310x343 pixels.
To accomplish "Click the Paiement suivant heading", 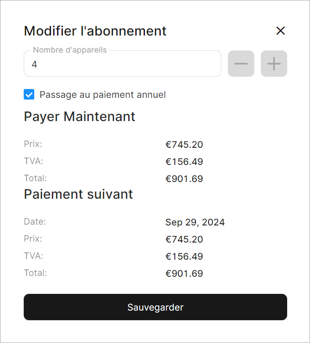I will (78, 194).
